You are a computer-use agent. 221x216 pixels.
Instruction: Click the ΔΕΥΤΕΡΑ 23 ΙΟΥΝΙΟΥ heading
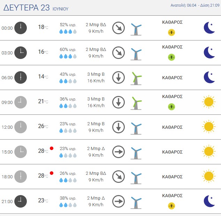[36, 8]
